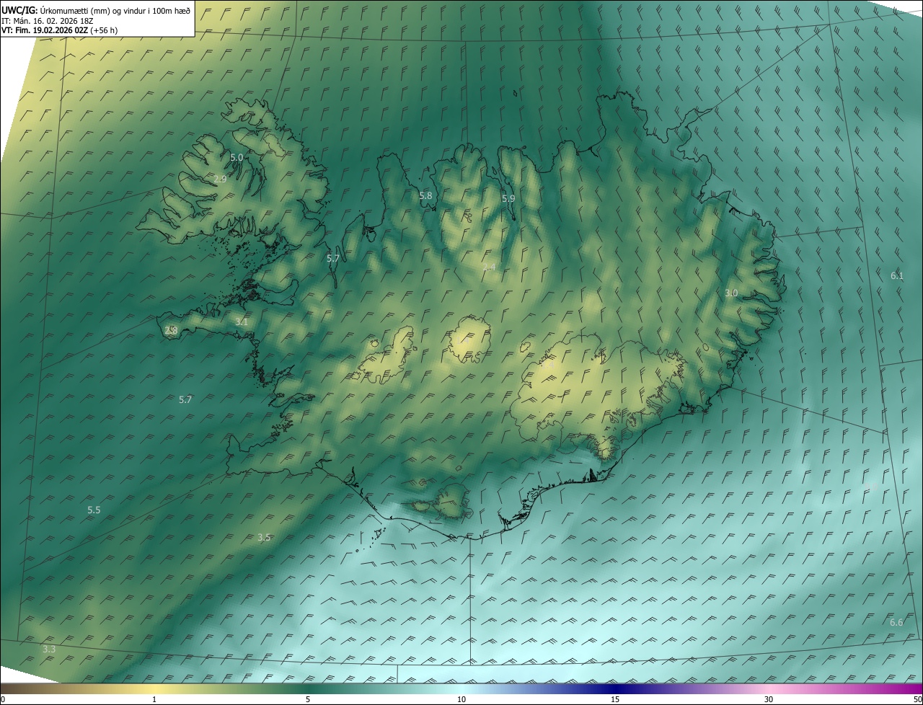Click the 50 tick on the colour scale
Viewport: 923px width, 705px height.
[x=917, y=699]
